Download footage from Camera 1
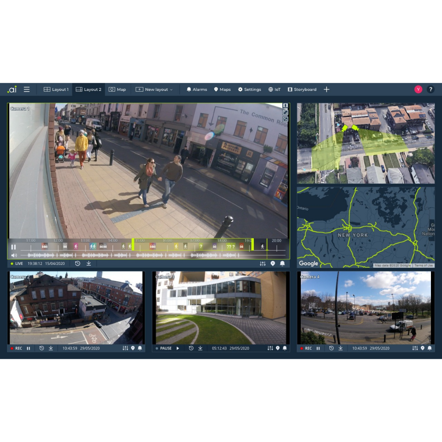 [x=89, y=263]
